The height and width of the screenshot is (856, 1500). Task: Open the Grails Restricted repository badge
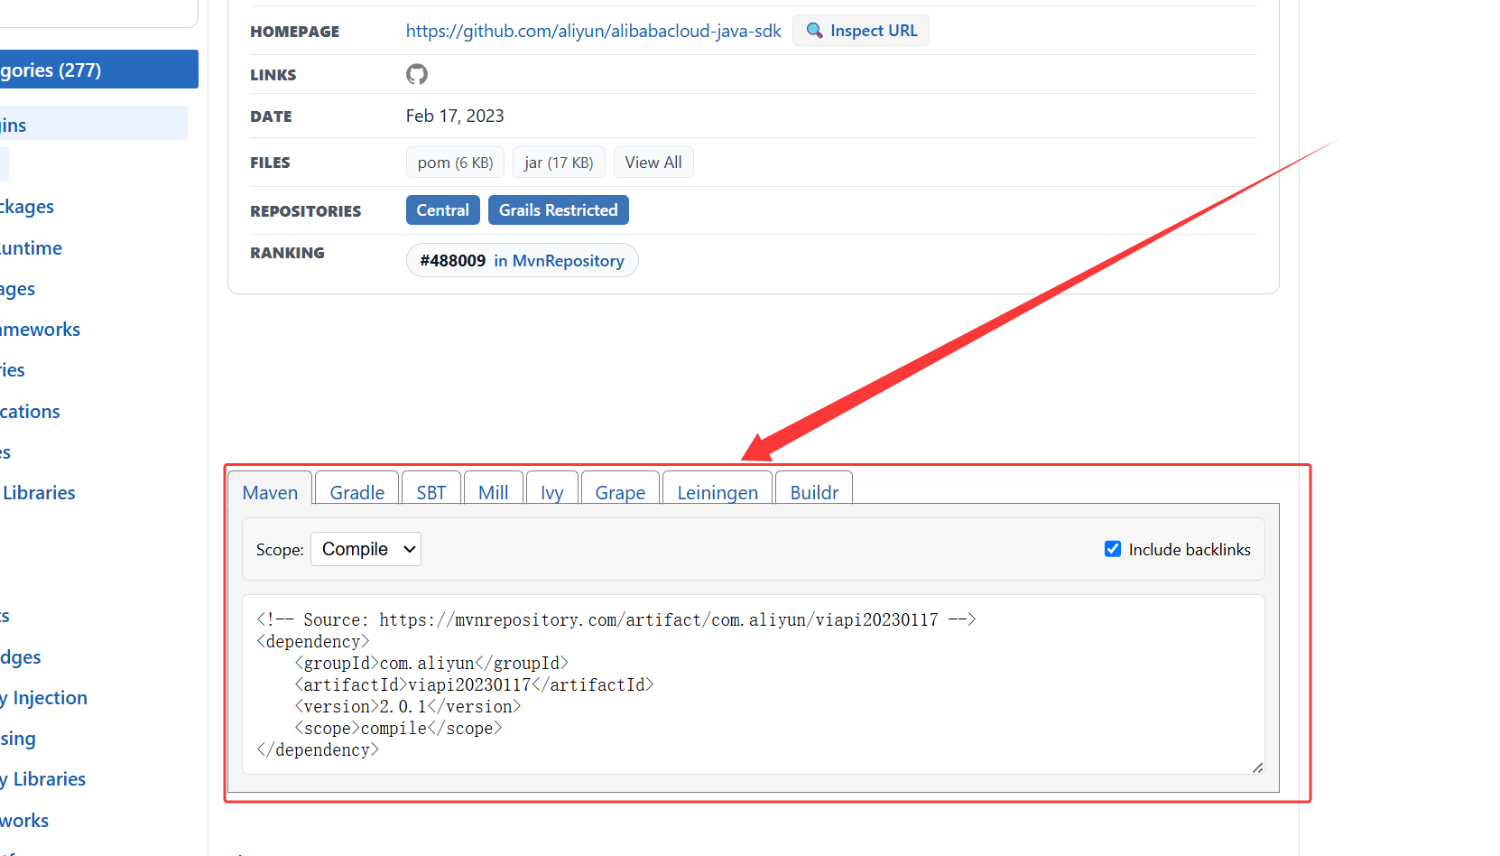[x=559, y=210]
